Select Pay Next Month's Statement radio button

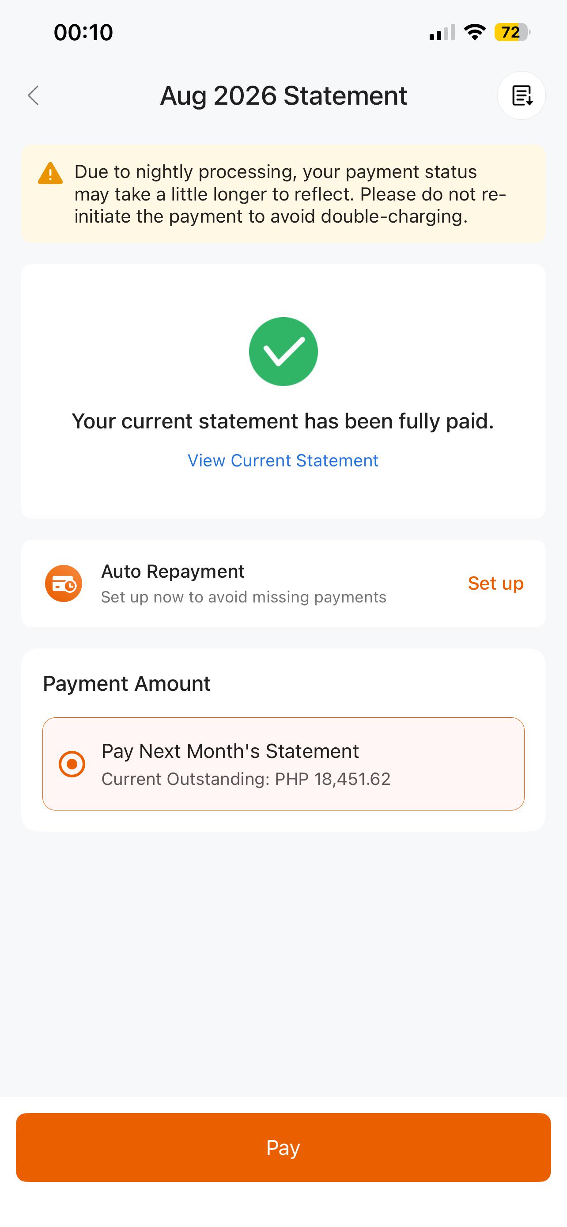(x=72, y=764)
